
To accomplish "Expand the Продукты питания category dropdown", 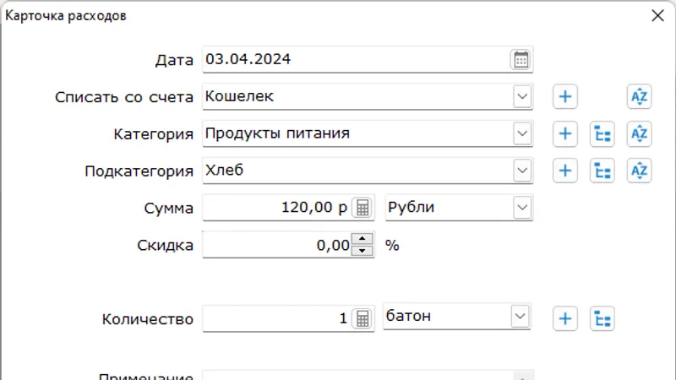I will (x=522, y=133).
